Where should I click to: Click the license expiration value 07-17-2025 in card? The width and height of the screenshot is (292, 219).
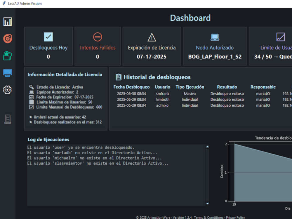tap(152, 57)
